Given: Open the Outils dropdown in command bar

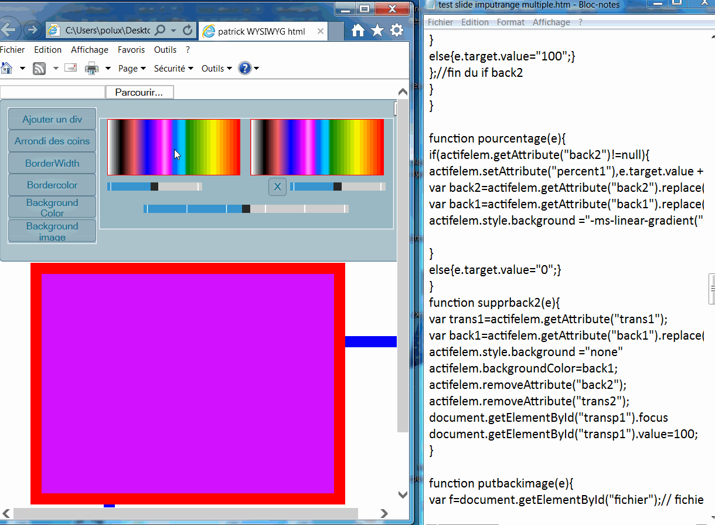Looking at the screenshot, I should tap(217, 69).
